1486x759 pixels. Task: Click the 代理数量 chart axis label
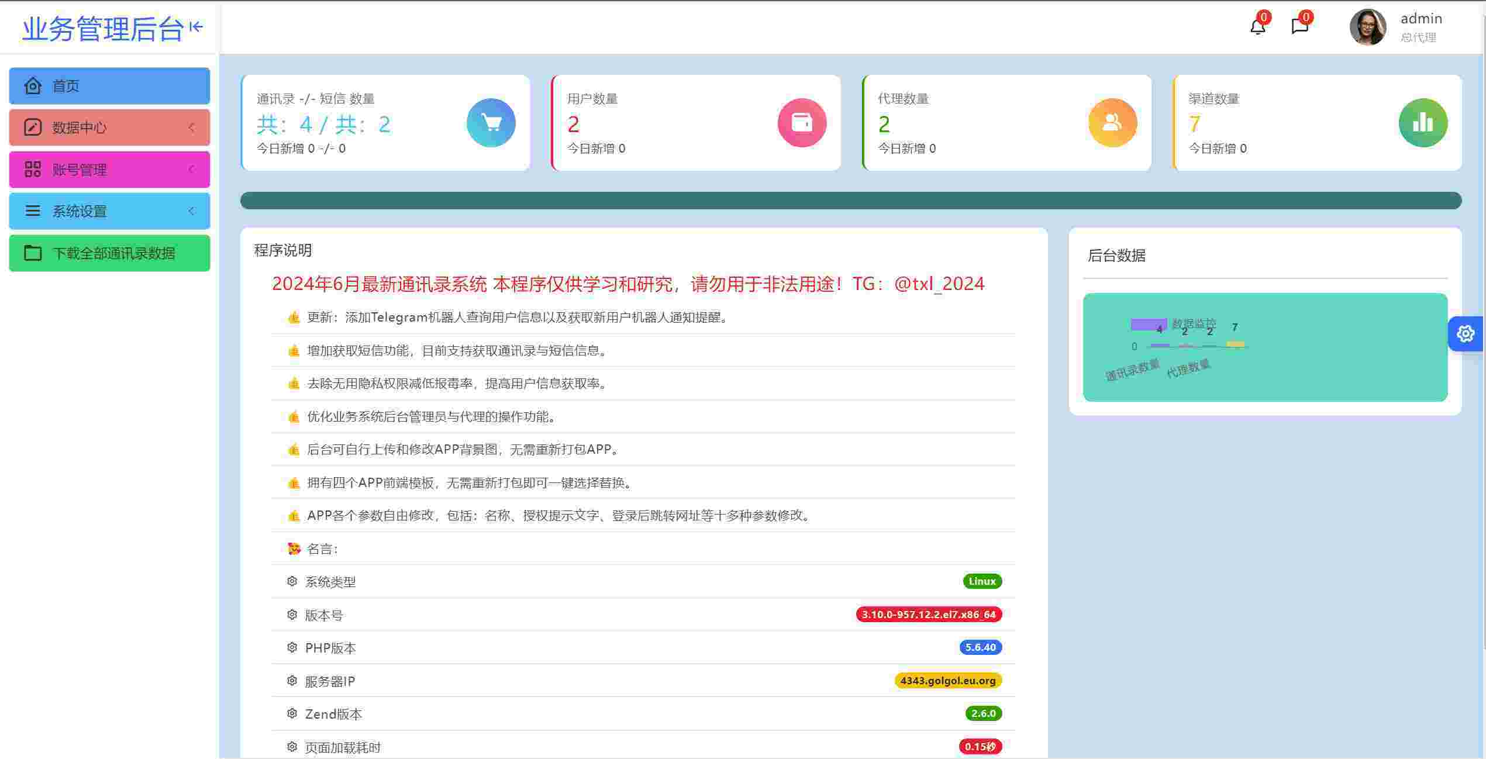(1188, 368)
